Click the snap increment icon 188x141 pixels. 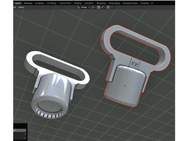[102, 7]
